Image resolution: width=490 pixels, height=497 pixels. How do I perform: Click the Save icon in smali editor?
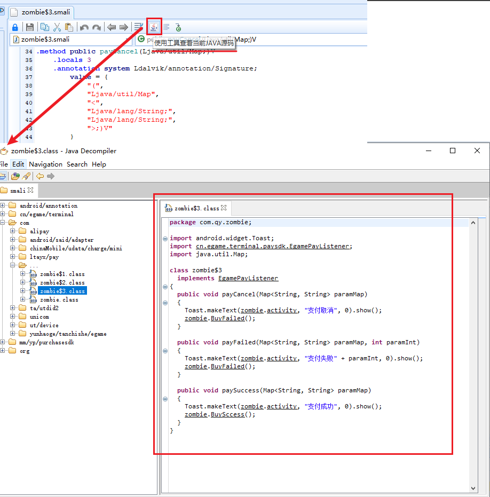point(30,27)
